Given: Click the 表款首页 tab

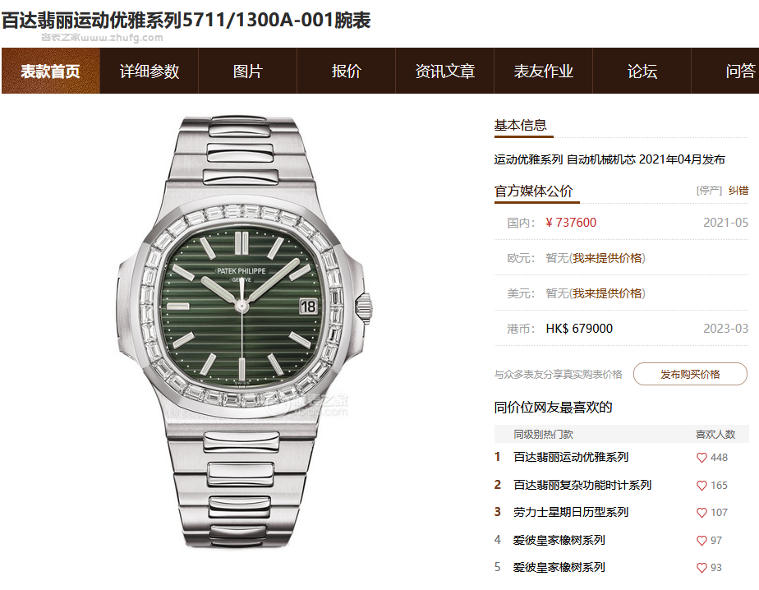Looking at the screenshot, I should pos(51,71).
